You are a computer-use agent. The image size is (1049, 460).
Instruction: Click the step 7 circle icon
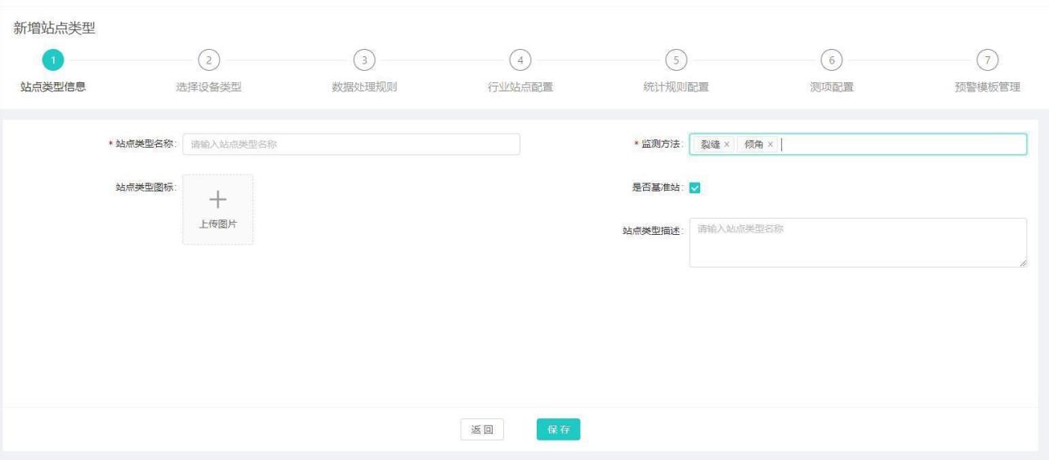coord(987,60)
